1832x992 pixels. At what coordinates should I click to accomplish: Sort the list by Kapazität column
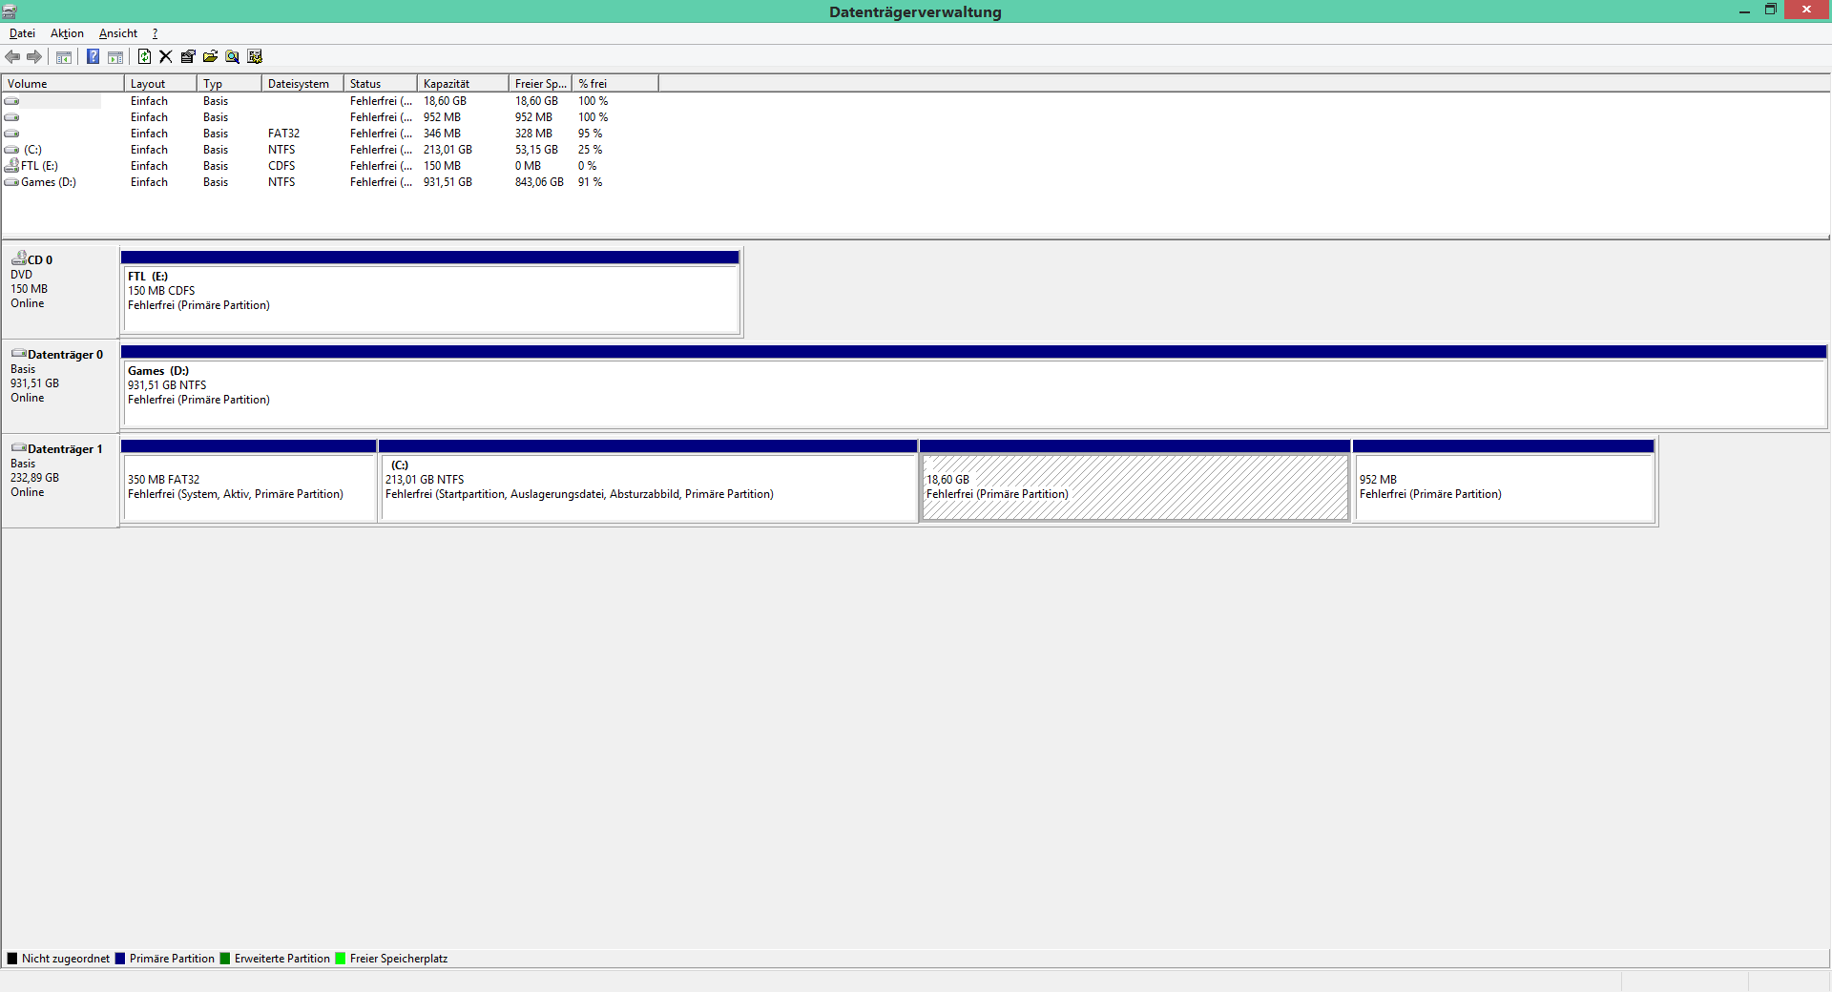(x=462, y=84)
